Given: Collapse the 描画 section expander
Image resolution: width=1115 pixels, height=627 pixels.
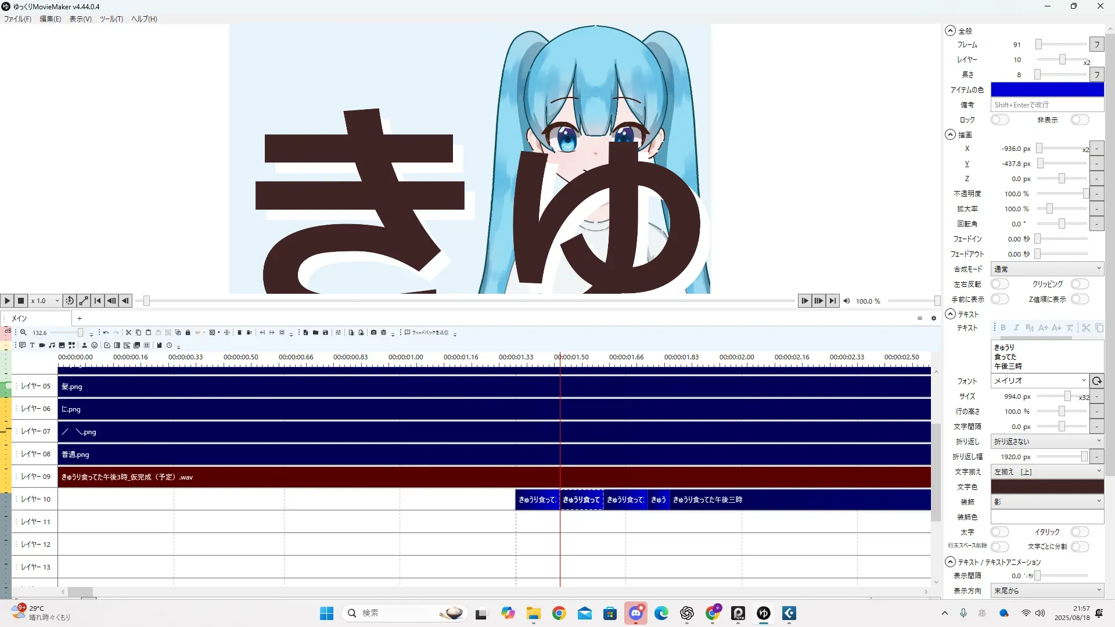Looking at the screenshot, I should [x=950, y=135].
